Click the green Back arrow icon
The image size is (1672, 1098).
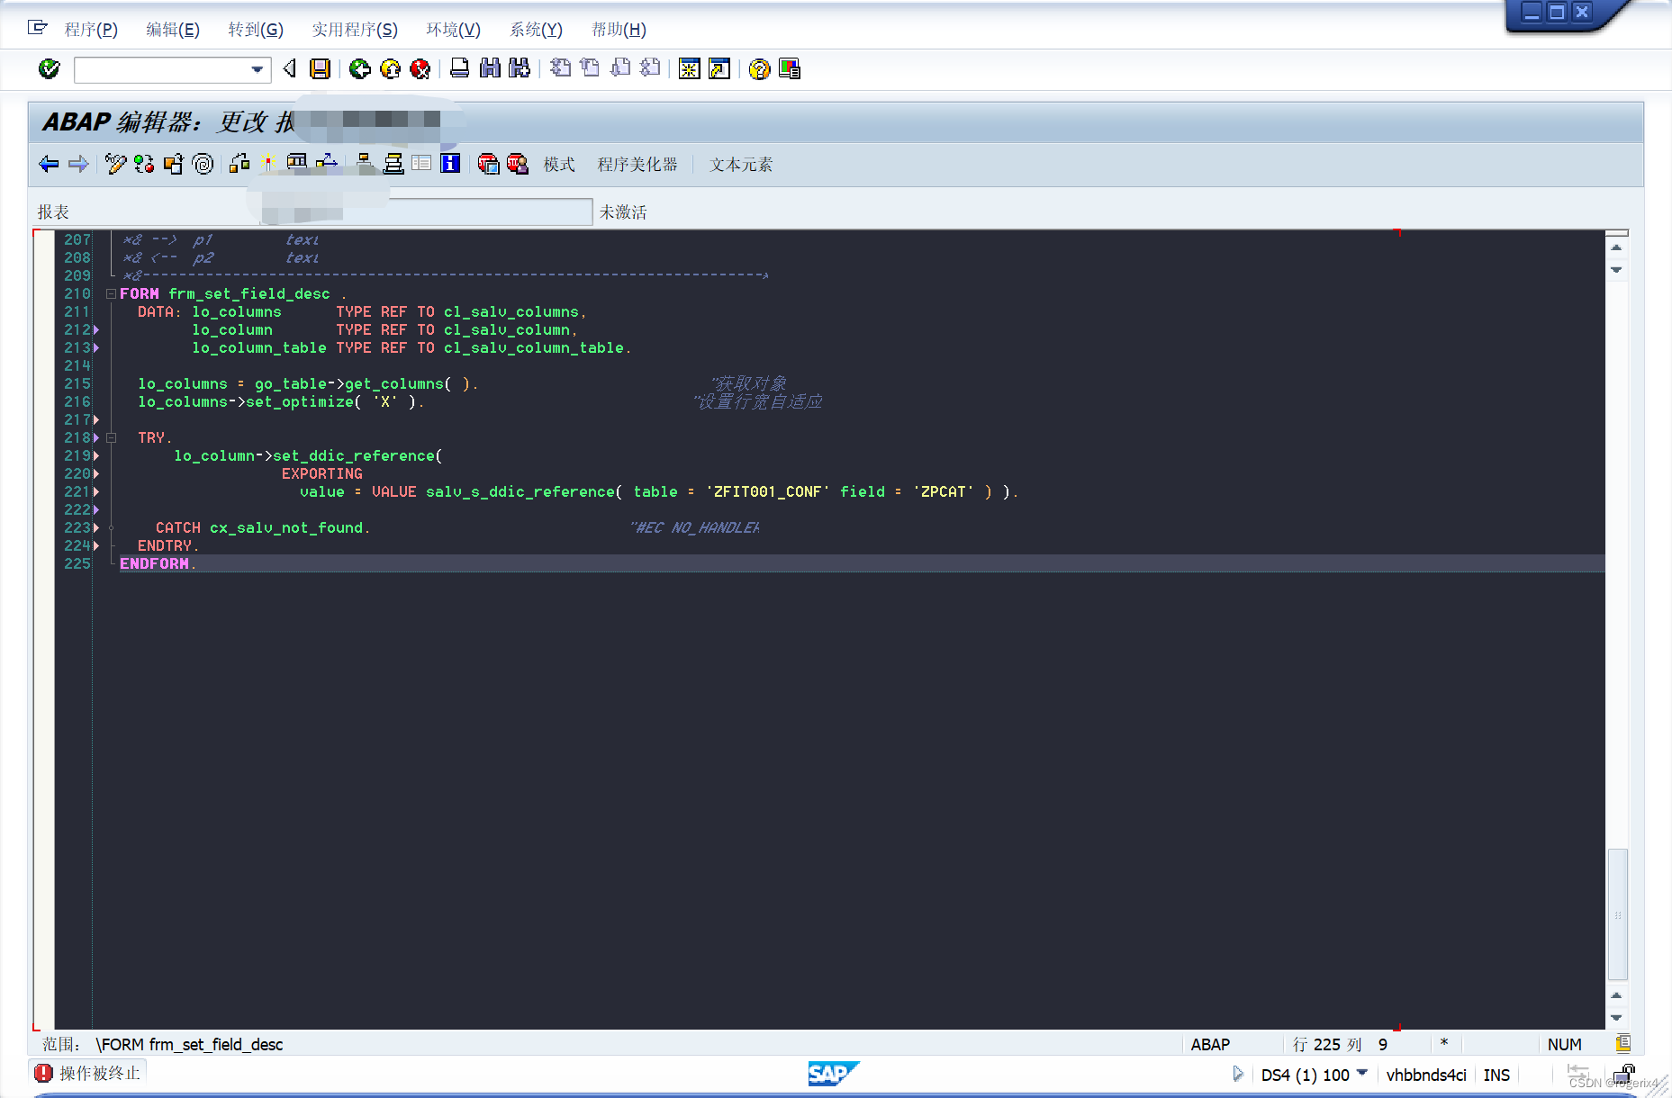pyautogui.click(x=360, y=69)
